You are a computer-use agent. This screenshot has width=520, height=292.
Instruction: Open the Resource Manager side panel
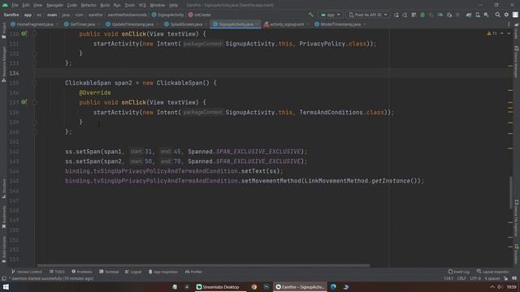pyautogui.click(x=3, y=64)
